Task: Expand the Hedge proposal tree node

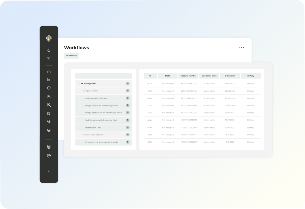Action: click(x=82, y=91)
